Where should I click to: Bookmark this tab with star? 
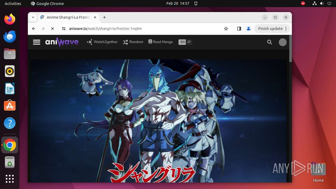226,29
